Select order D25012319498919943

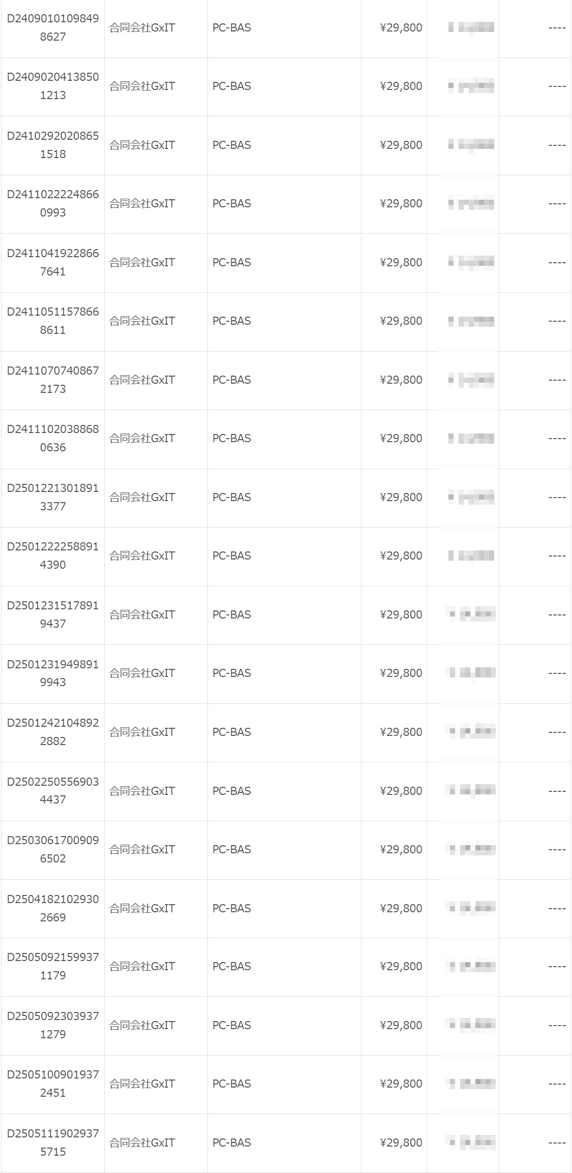pyautogui.click(x=53, y=673)
